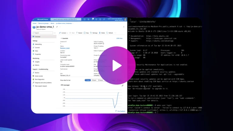Click the Restart toolbar icon
The image size is (233, 131).
pos(77,33)
